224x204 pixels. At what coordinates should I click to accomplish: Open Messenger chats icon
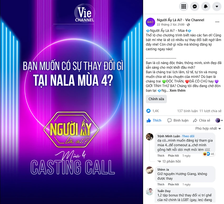[x=195, y=6]
